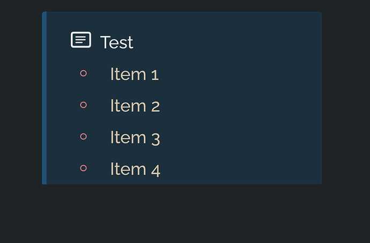Click dark margin left of the callout box

coord(21,98)
